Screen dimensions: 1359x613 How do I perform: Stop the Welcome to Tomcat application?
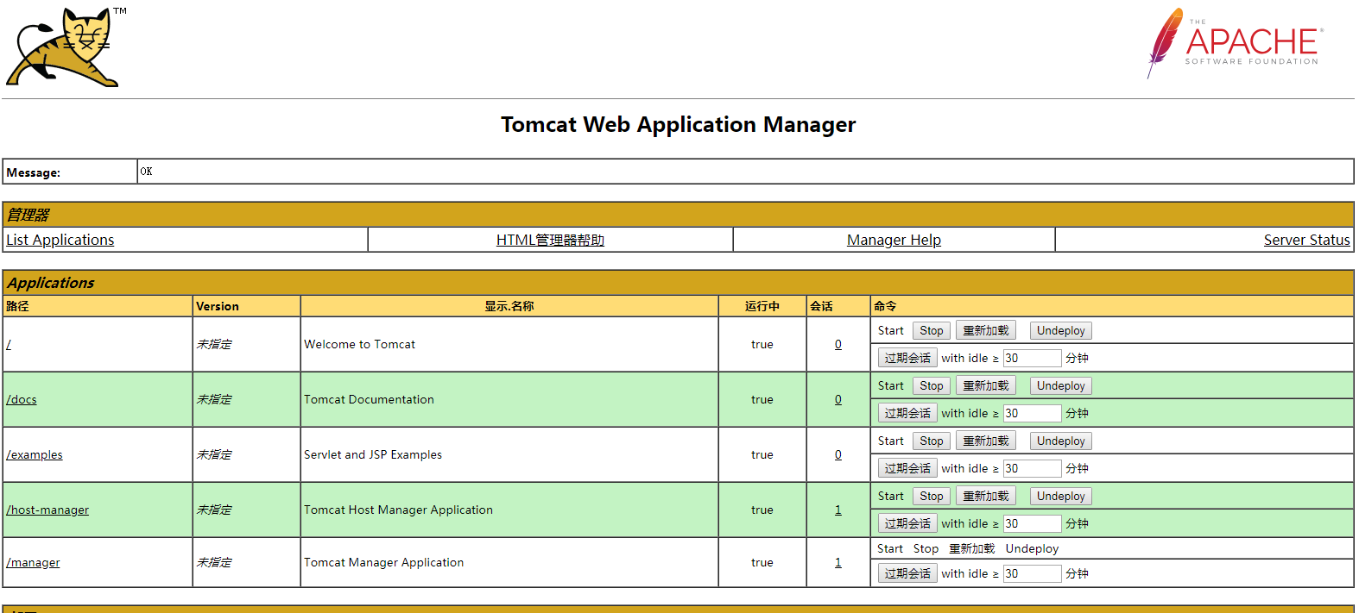point(932,330)
